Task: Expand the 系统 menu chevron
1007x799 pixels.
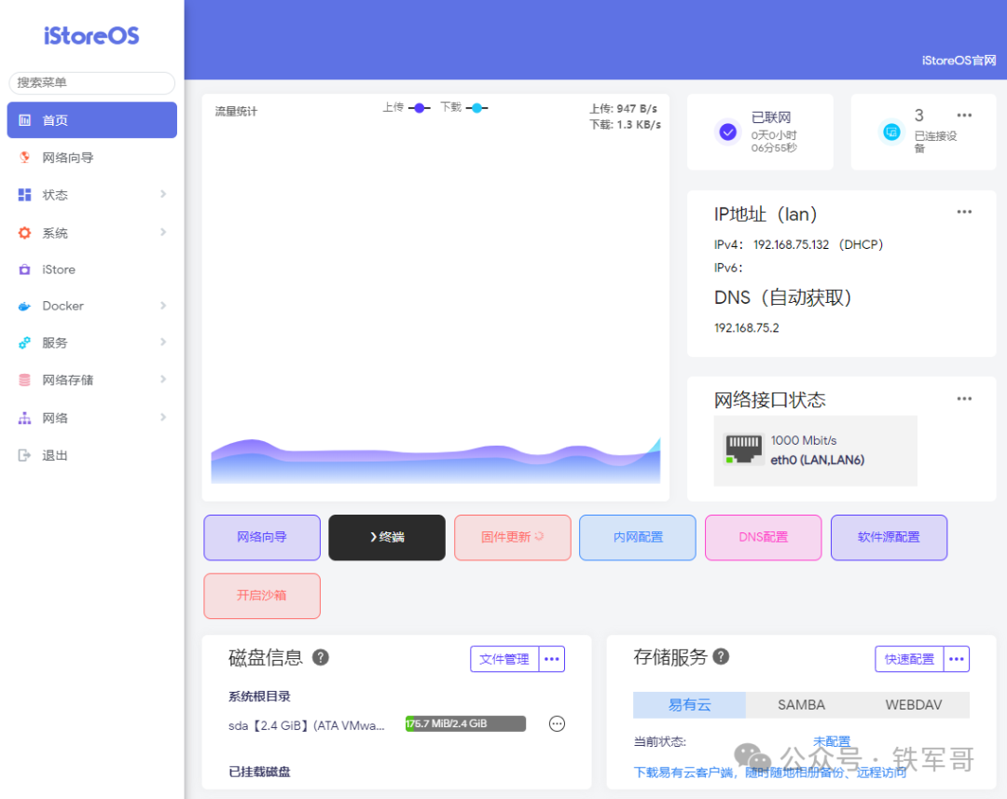Action: [163, 232]
